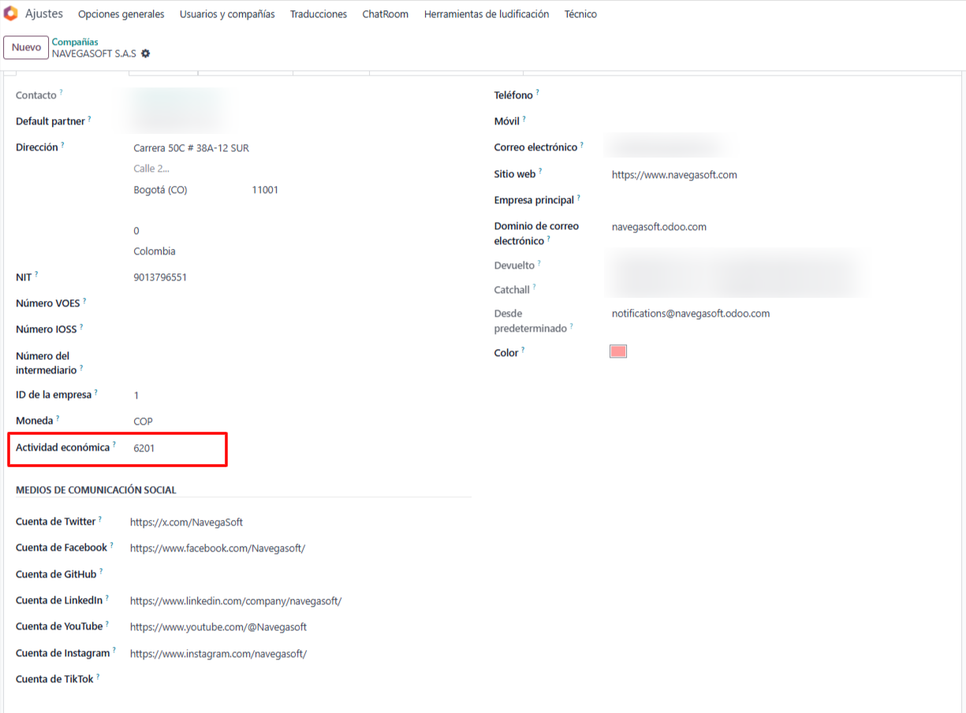Click the ZIP field 11001
The width and height of the screenshot is (966, 713).
coord(265,190)
